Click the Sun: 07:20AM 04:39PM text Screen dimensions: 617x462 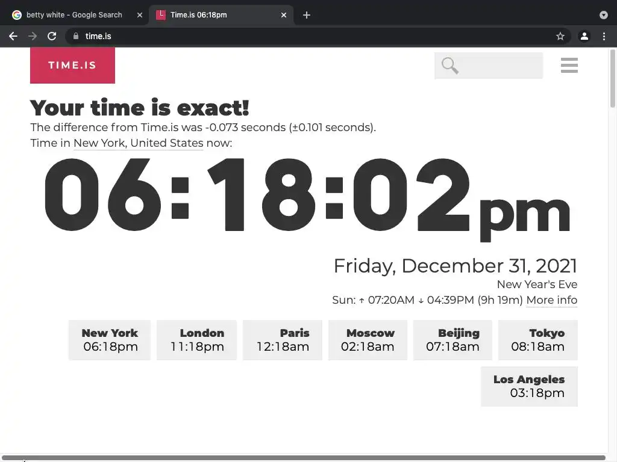[427, 300]
